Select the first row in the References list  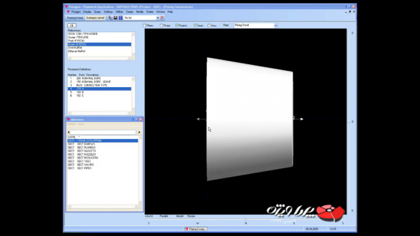(99, 34)
